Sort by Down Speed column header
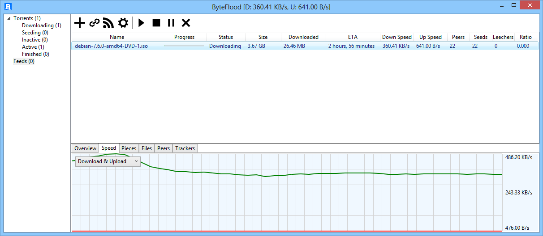The height and width of the screenshot is (236, 543). (x=397, y=37)
